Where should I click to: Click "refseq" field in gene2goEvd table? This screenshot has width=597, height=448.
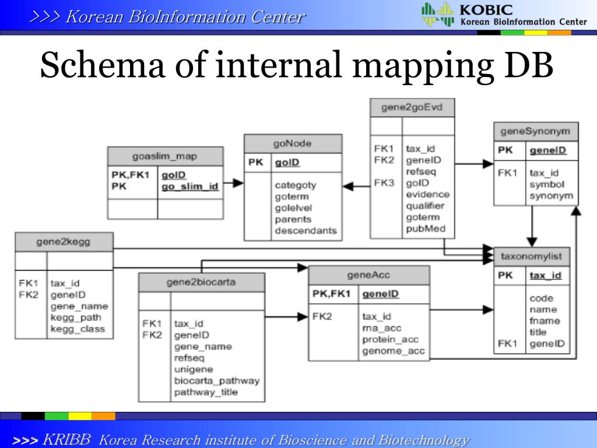tap(421, 172)
